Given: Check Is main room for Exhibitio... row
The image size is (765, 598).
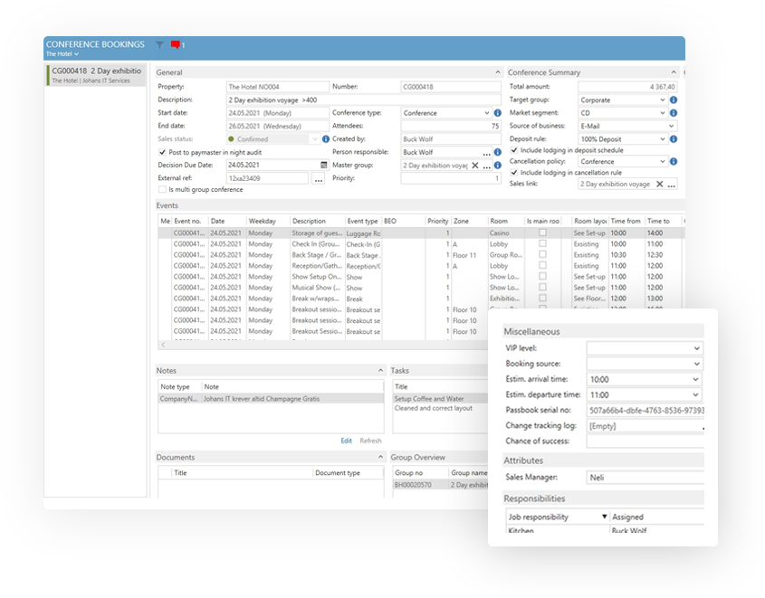Looking at the screenshot, I should click(x=542, y=298).
